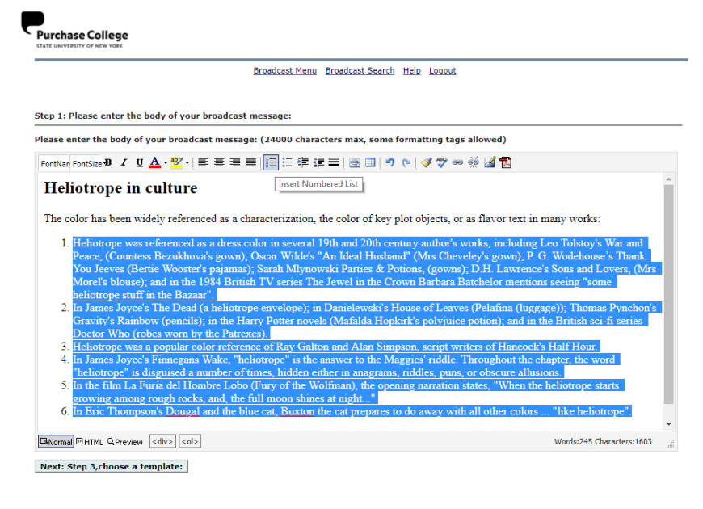
Task: Run spell check (ABC icon)
Action: (442, 162)
